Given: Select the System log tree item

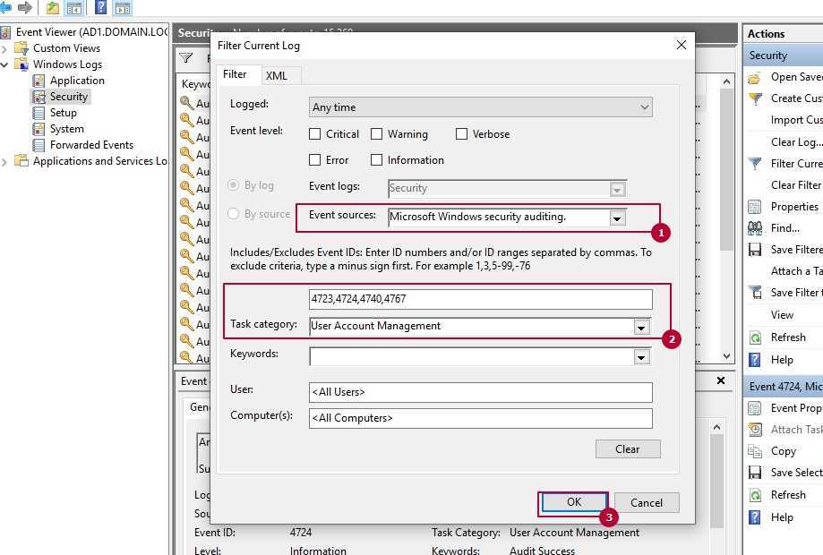Looking at the screenshot, I should pyautogui.click(x=66, y=129).
